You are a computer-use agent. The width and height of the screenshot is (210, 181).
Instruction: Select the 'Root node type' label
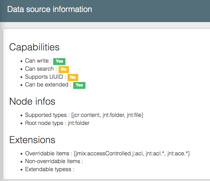pyautogui.click(x=44, y=123)
